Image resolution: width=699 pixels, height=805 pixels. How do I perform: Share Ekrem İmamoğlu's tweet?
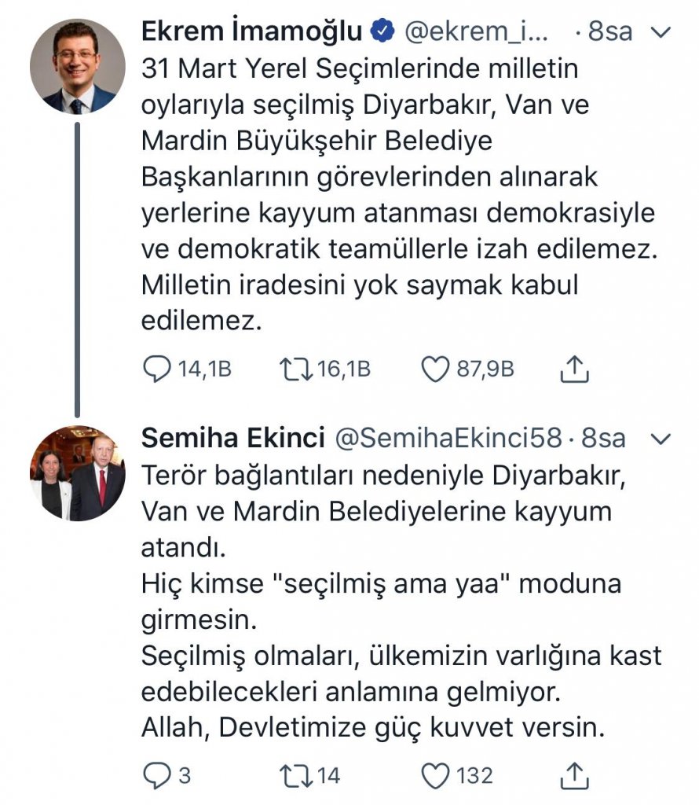[575, 369]
